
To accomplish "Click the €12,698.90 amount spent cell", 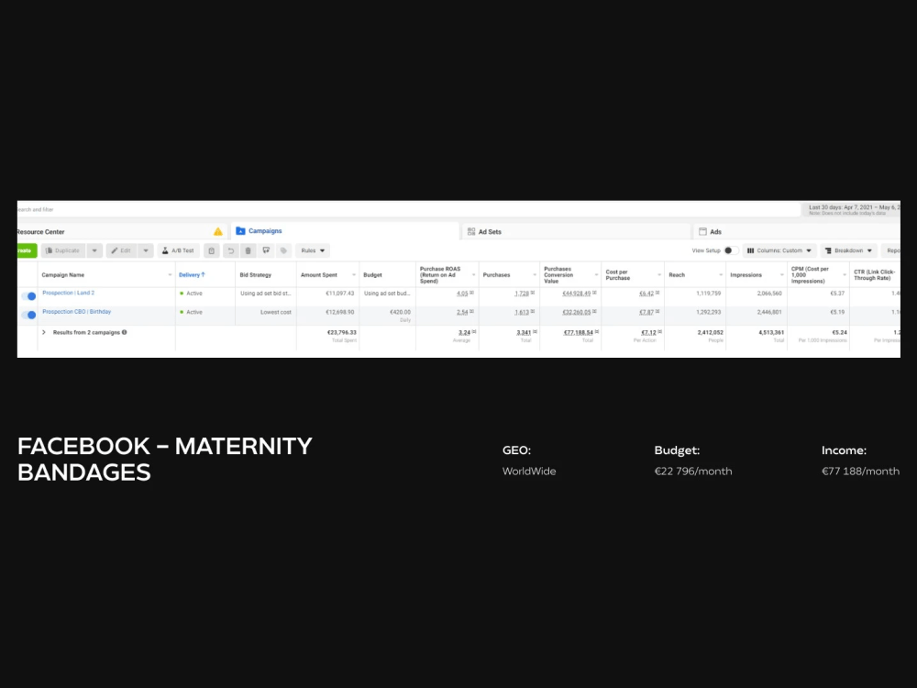I will tap(340, 313).
